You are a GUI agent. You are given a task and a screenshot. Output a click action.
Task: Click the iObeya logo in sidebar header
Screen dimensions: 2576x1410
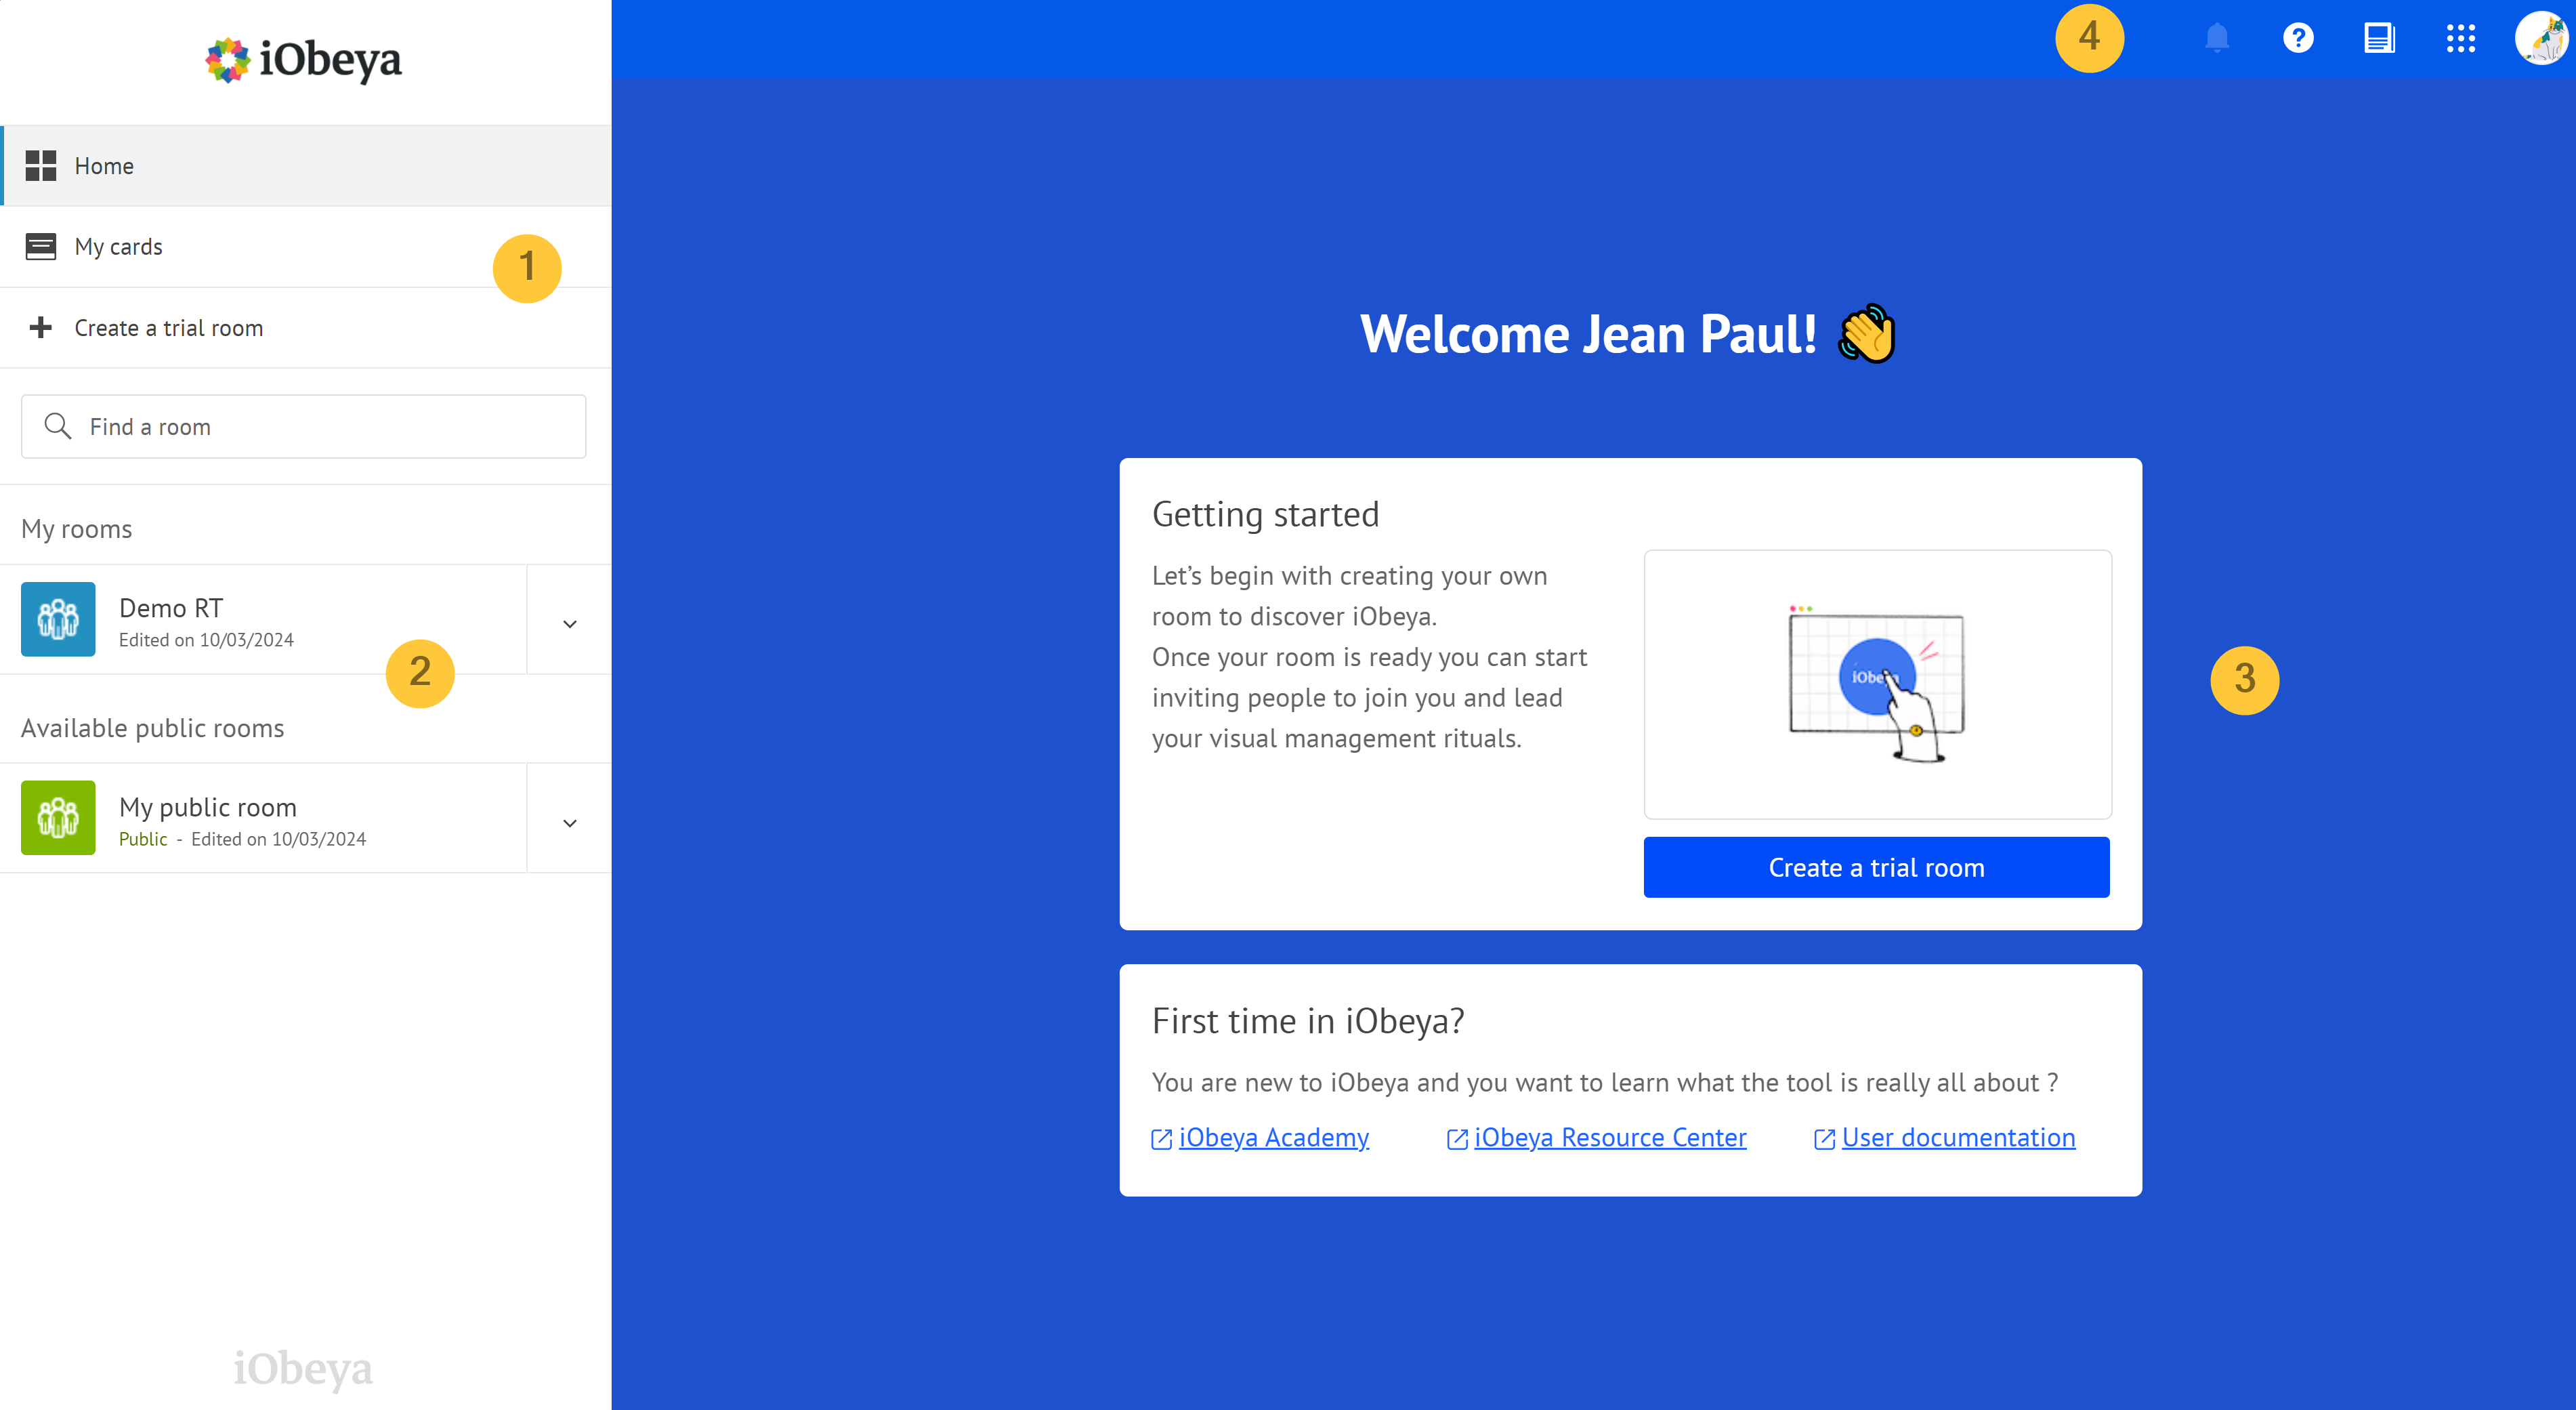(x=303, y=60)
